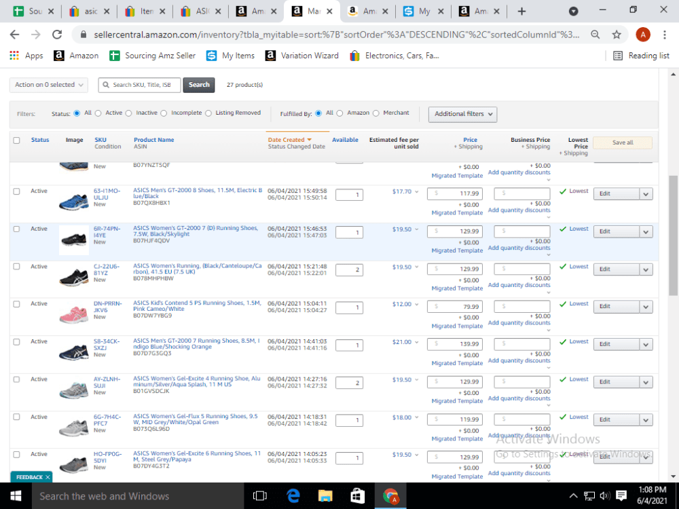This screenshot has width=679, height=509.
Task: Expand the Additional filters dropdown
Action: [463, 114]
